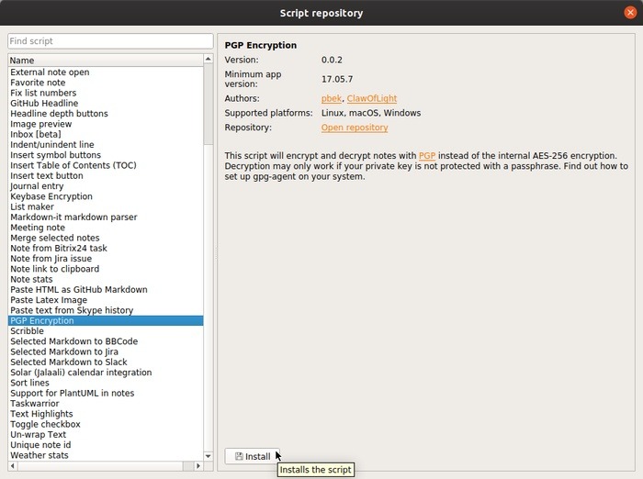Viewport: 643px width, 479px height.
Task: Select Headline depth buttons script
Action: tap(106, 114)
